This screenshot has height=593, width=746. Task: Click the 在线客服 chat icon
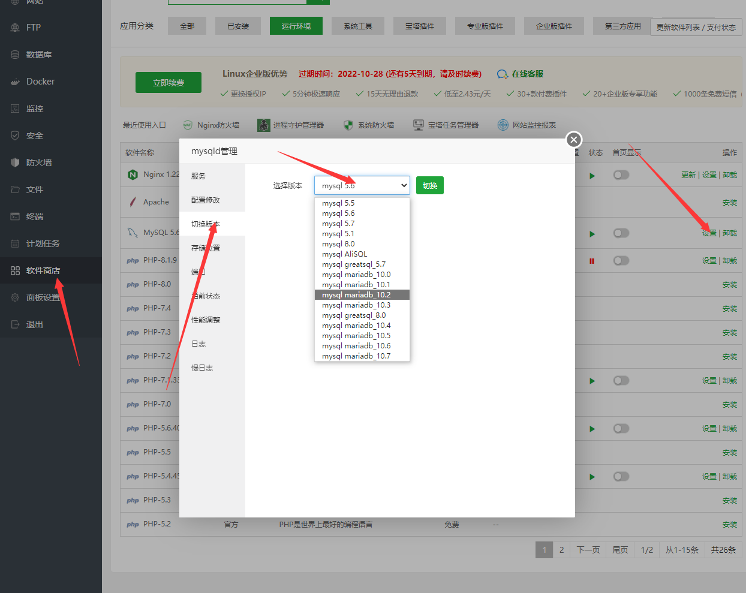pos(503,74)
